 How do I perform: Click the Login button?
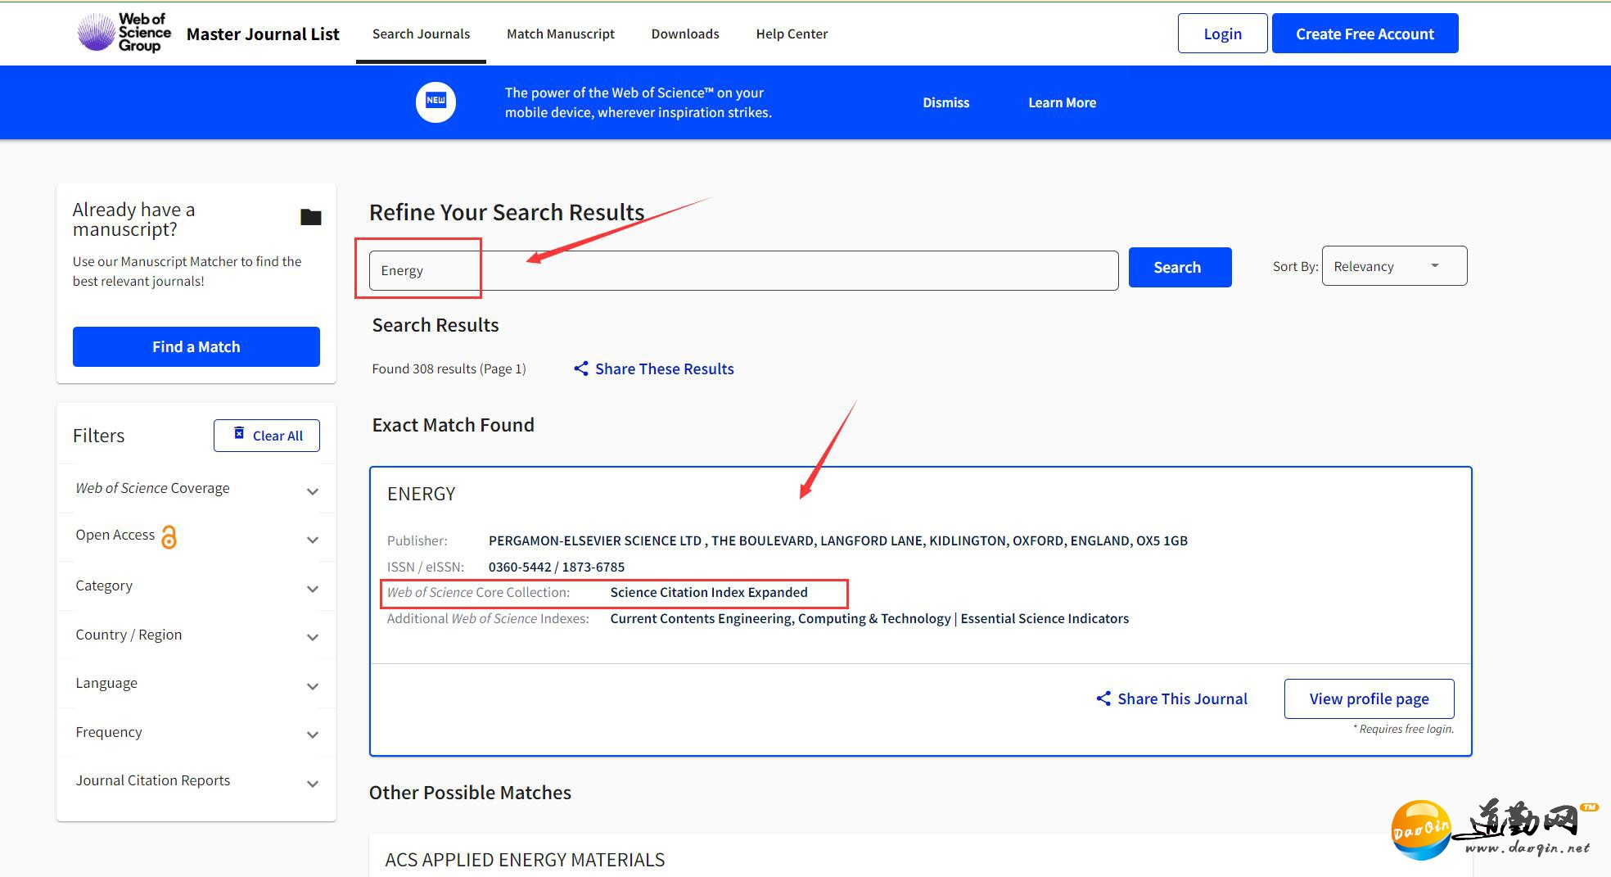tap(1222, 34)
